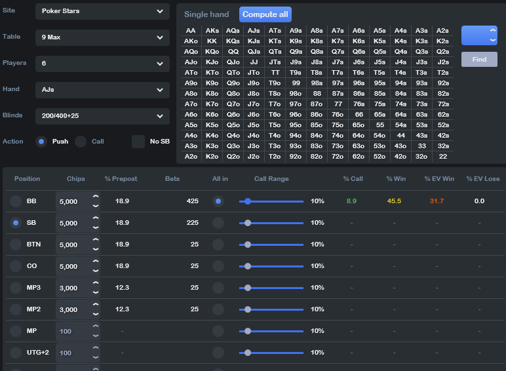Click the MP chips input field
506x371 pixels.
click(x=72, y=331)
